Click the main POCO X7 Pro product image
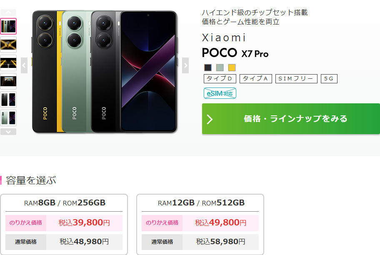Screen dimensions: 380x255 [105, 72]
